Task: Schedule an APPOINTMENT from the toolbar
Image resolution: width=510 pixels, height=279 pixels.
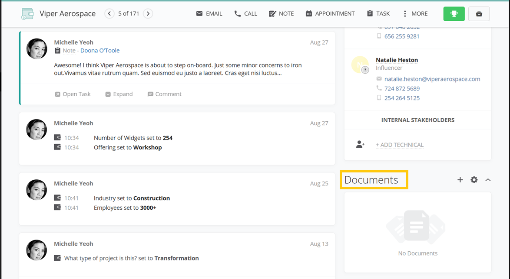Action: [x=330, y=14]
